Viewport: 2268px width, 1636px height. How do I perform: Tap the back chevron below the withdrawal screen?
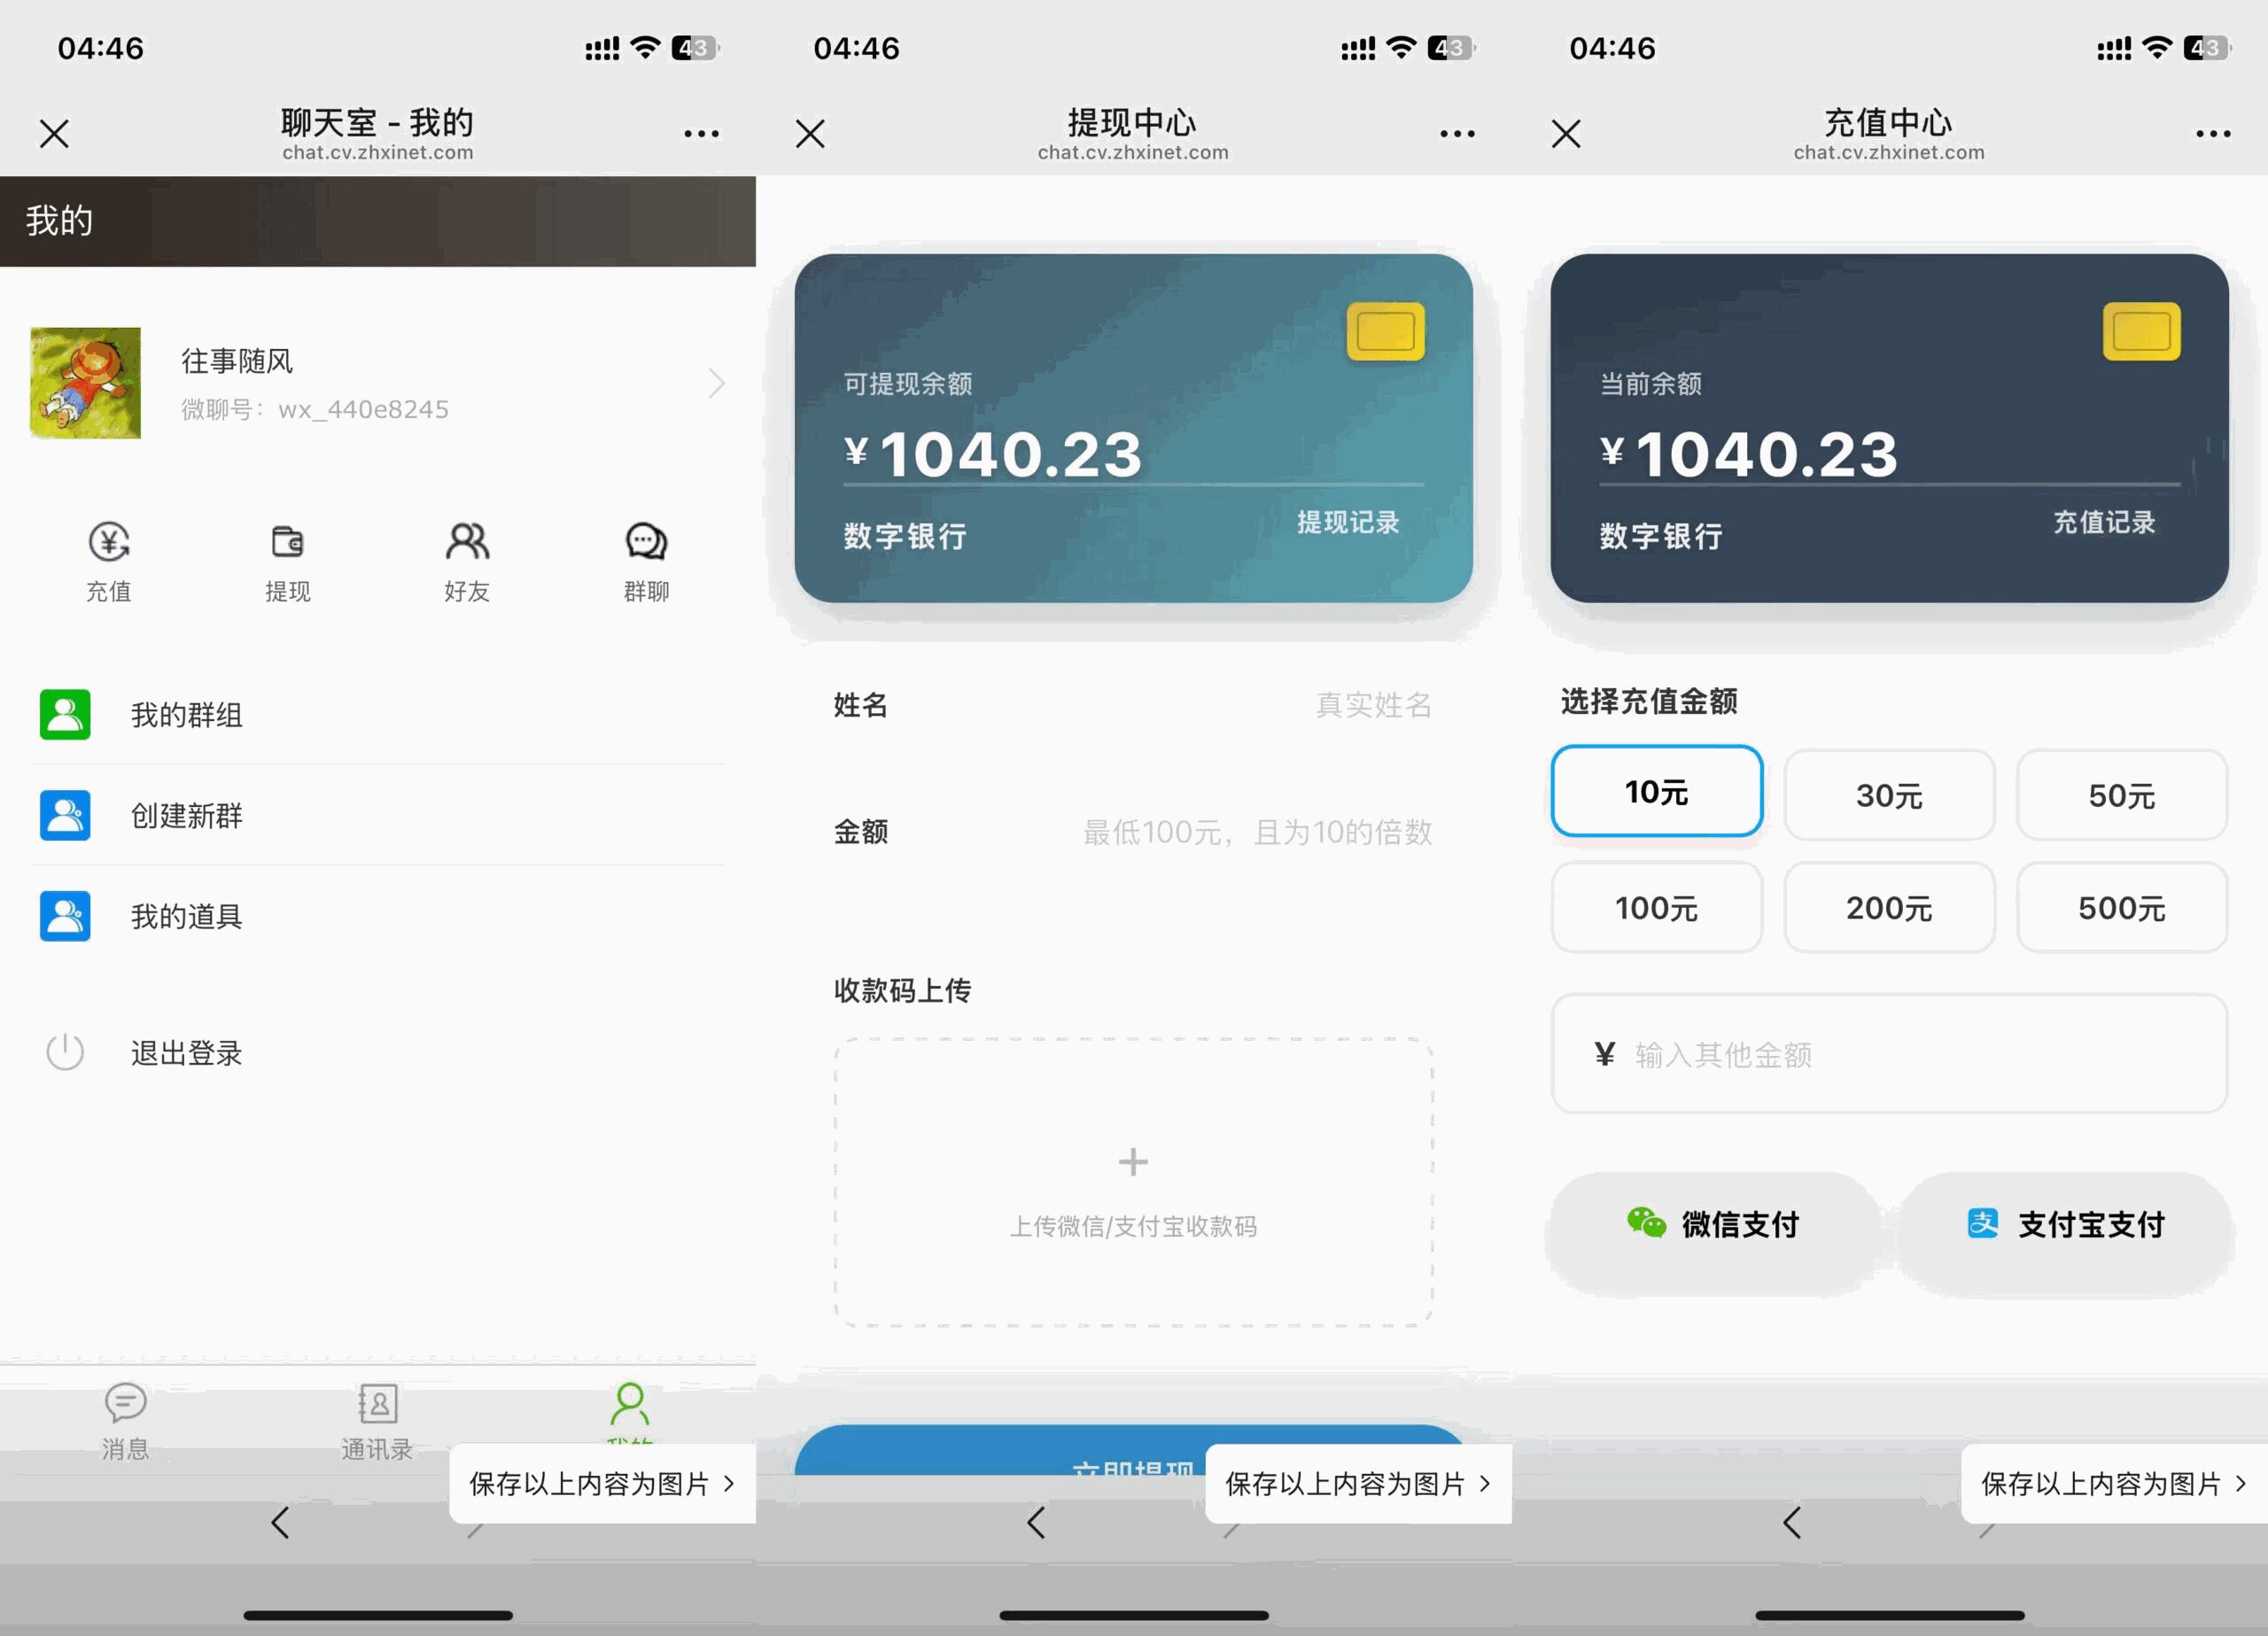1035,1524
